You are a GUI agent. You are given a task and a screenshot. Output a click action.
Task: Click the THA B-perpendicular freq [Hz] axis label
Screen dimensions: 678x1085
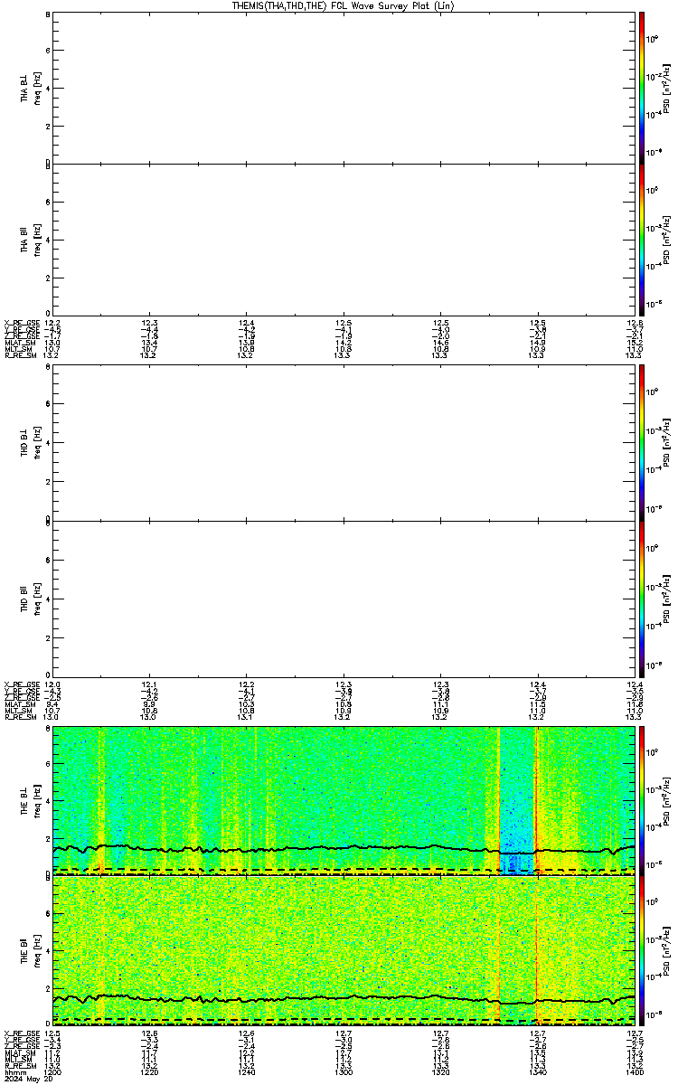(x=37, y=87)
